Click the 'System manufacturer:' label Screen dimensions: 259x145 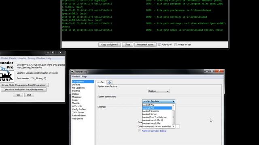click(x=108, y=86)
